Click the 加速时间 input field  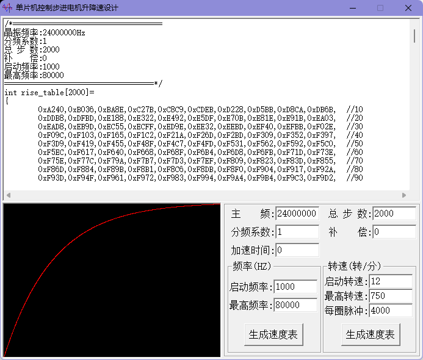click(297, 250)
